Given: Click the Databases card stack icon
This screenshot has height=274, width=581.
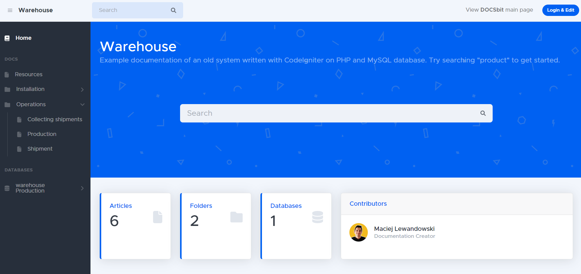Looking at the screenshot, I should click(x=317, y=217).
